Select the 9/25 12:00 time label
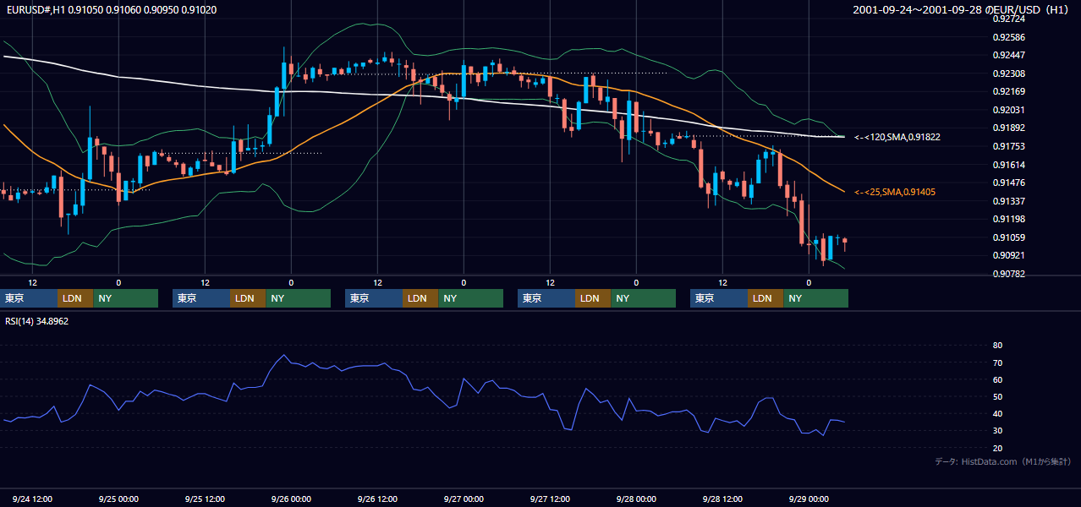The height and width of the screenshot is (507, 1081). point(205,499)
